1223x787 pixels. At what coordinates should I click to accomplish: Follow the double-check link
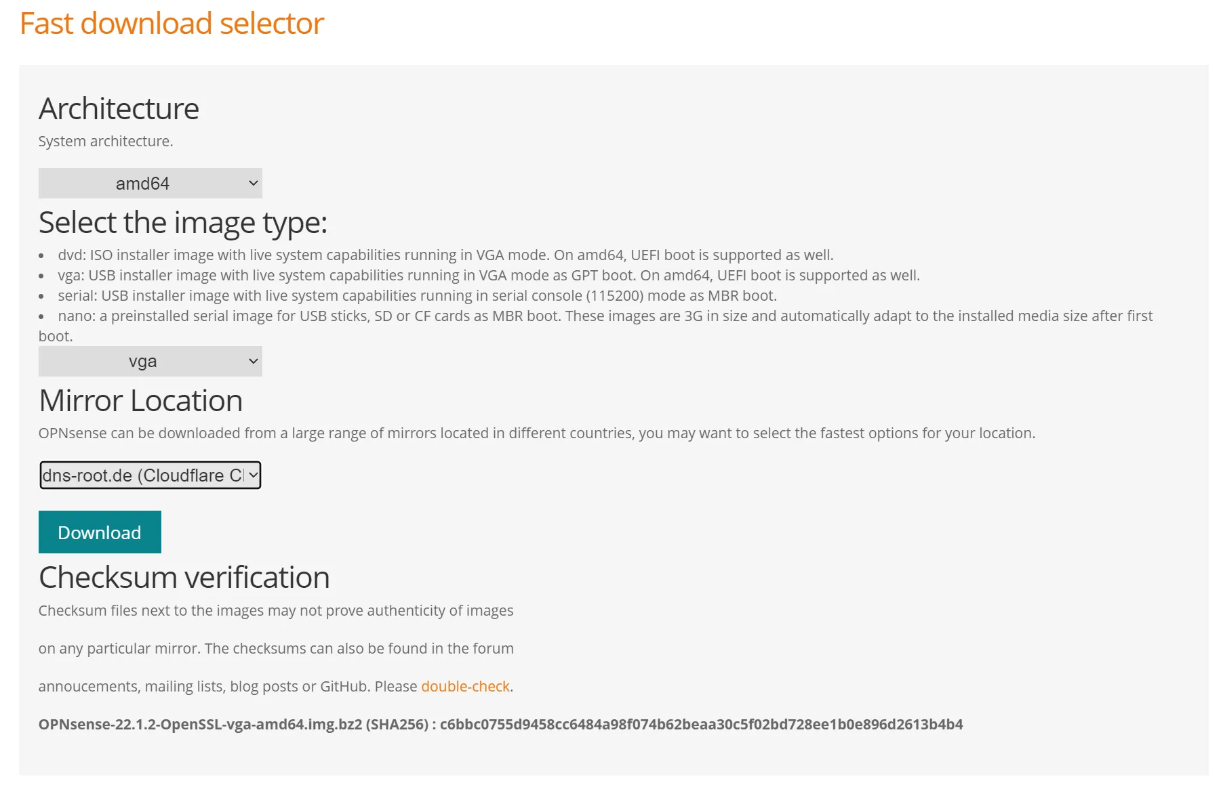point(465,686)
